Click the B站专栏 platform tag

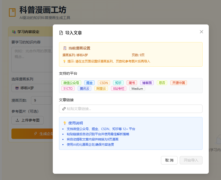119,88
